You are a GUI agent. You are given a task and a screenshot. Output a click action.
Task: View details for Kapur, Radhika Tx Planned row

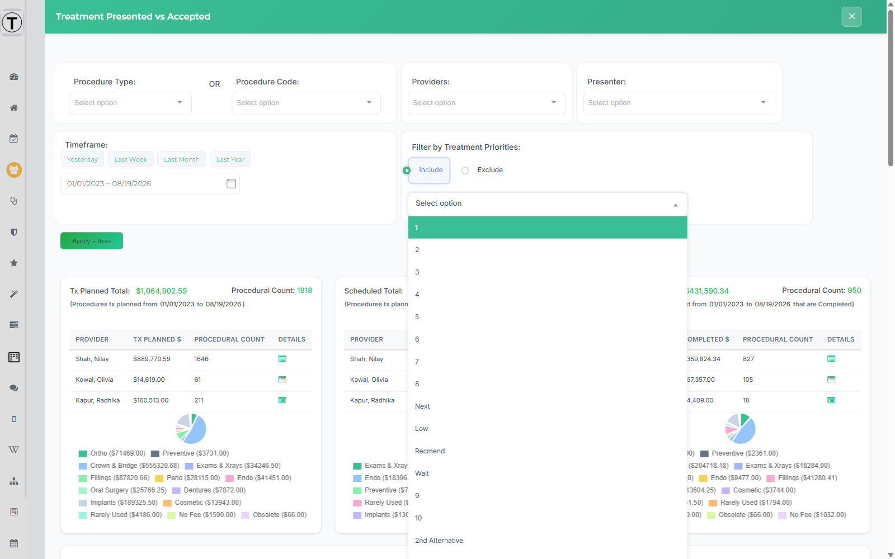pyautogui.click(x=282, y=400)
